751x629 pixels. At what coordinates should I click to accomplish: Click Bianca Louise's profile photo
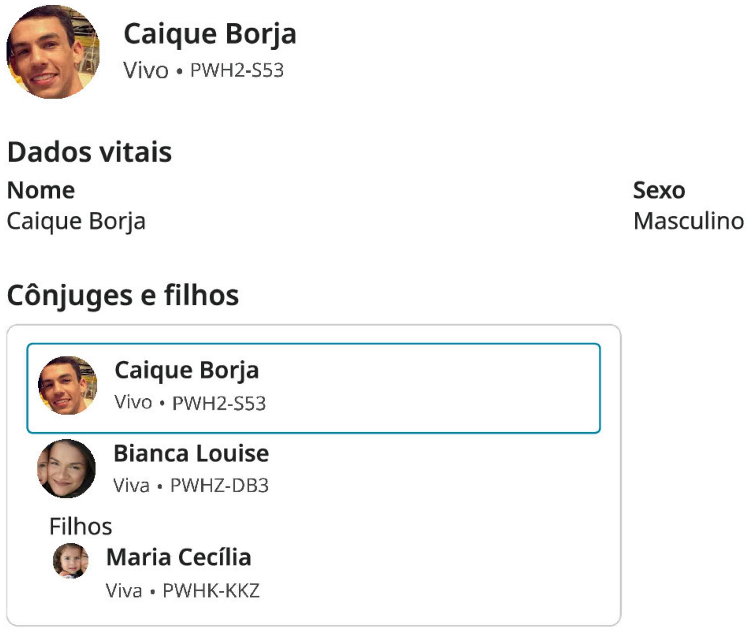point(66,469)
